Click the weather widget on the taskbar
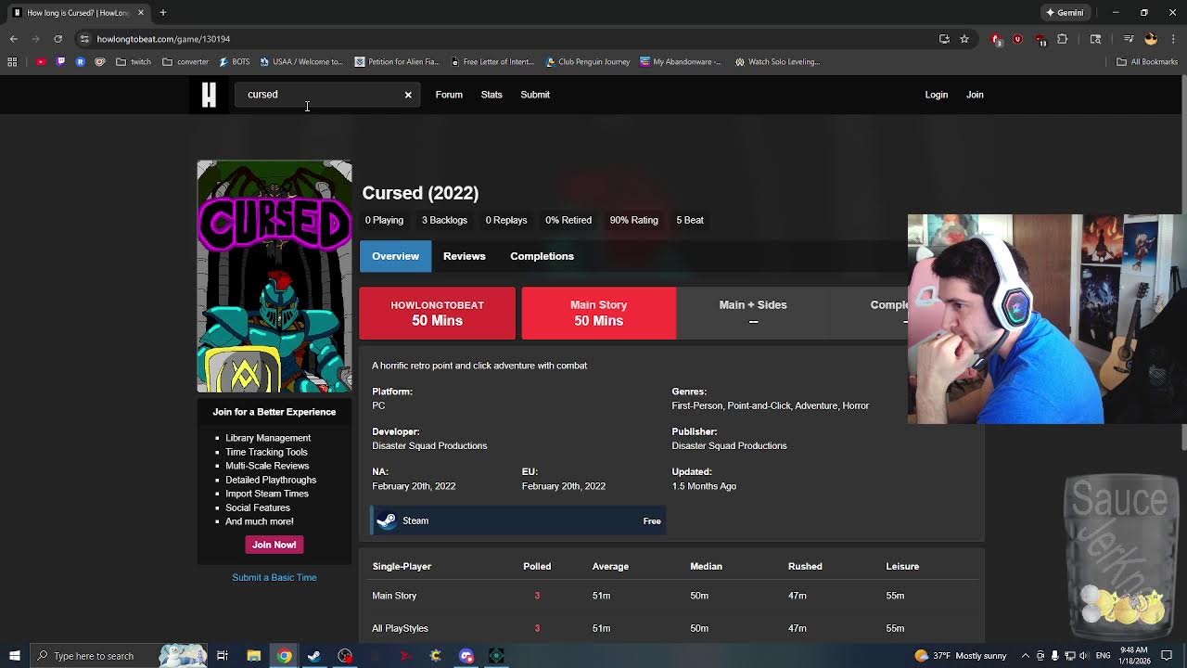 click(960, 656)
